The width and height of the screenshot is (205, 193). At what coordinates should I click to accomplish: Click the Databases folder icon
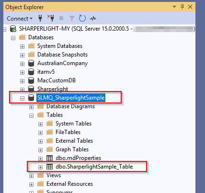coord(22,37)
